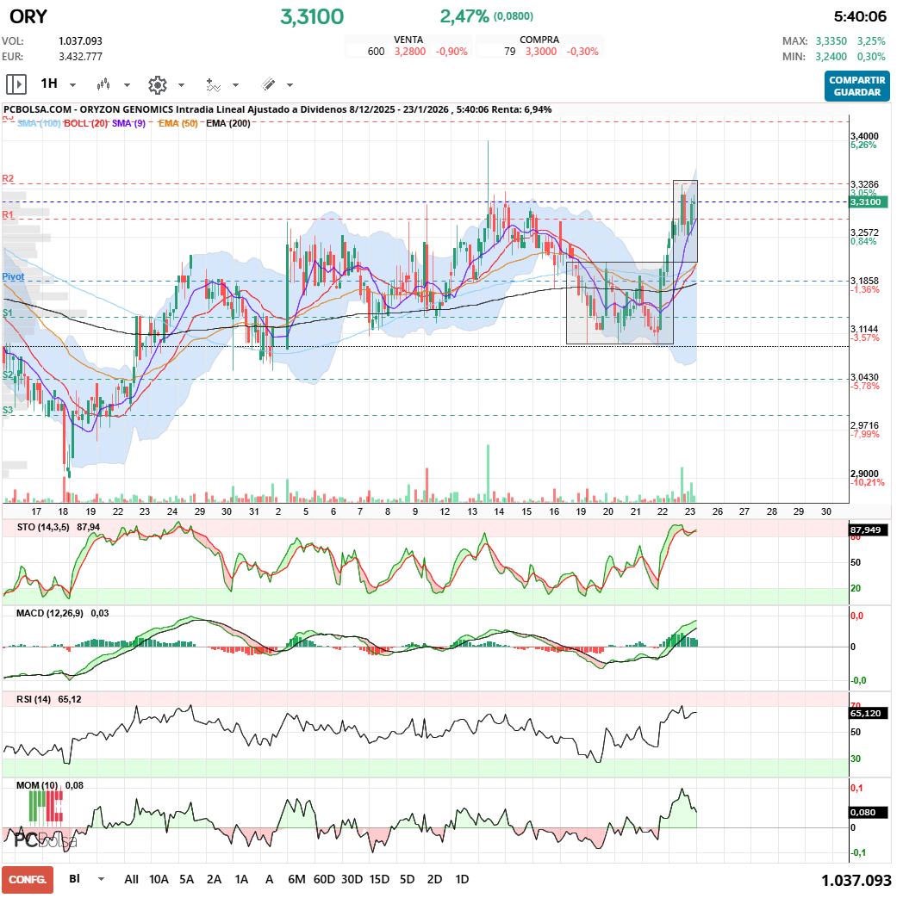Click the COMPARTIR GUARDAR button
This screenshot has height=898, width=903.
[x=856, y=84]
